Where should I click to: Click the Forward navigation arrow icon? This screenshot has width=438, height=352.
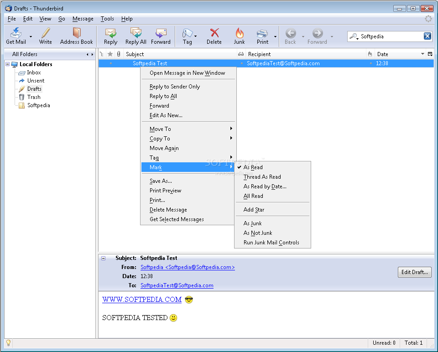pos(318,33)
